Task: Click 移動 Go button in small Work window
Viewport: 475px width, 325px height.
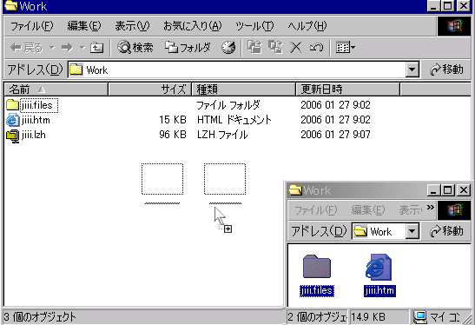Action: 446,231
